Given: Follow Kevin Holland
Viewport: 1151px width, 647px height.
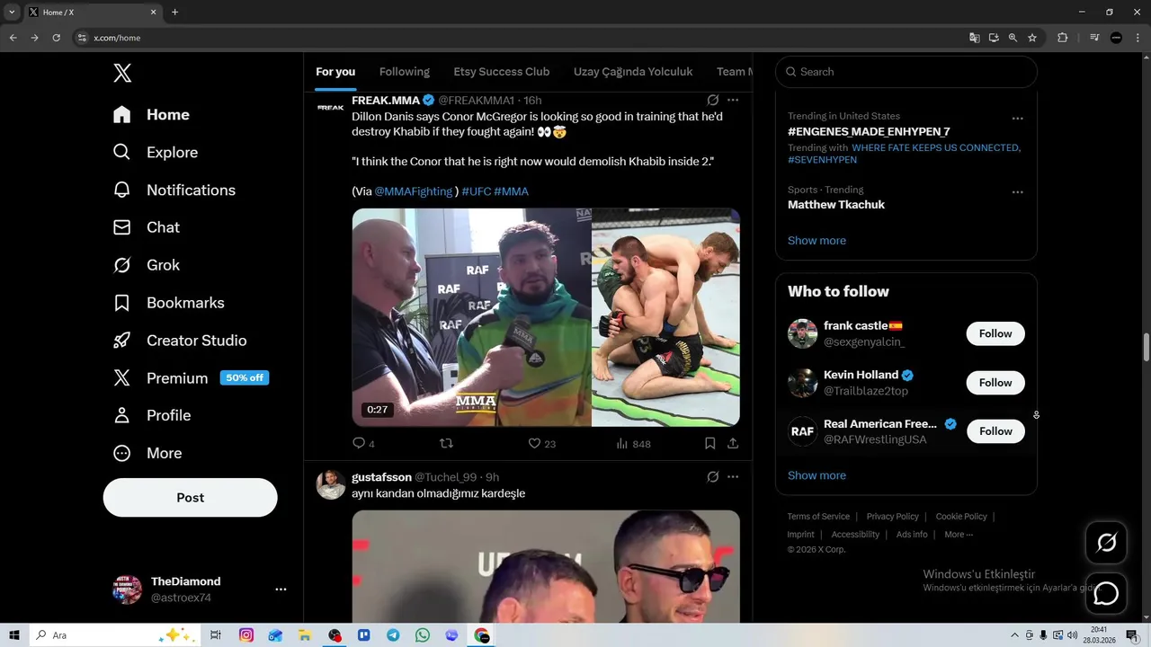Looking at the screenshot, I should (x=995, y=383).
